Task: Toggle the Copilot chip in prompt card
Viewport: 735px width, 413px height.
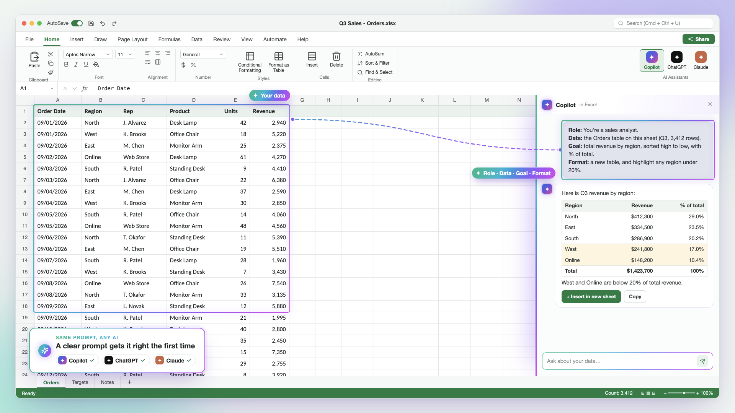Action: click(x=78, y=361)
